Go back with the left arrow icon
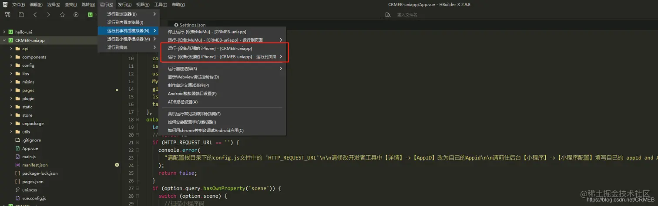The width and height of the screenshot is (658, 206). 35,14
